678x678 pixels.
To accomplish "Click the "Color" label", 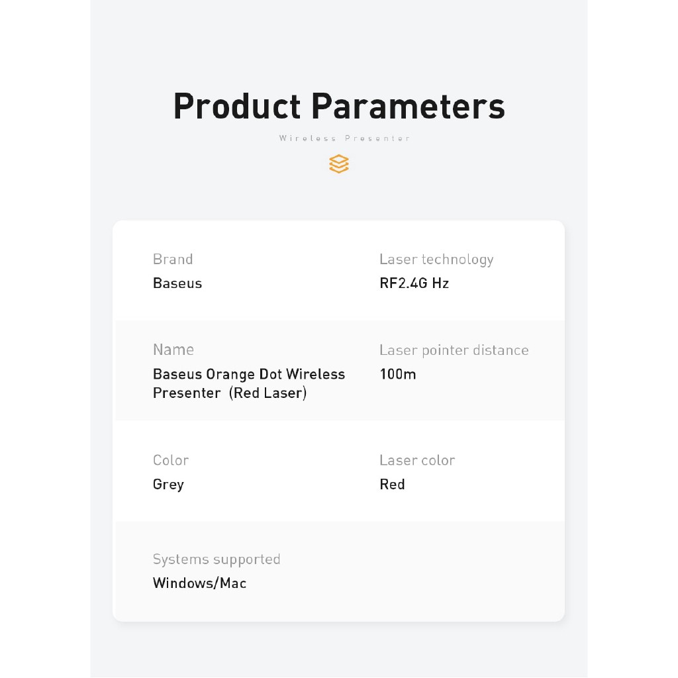I will click(171, 460).
